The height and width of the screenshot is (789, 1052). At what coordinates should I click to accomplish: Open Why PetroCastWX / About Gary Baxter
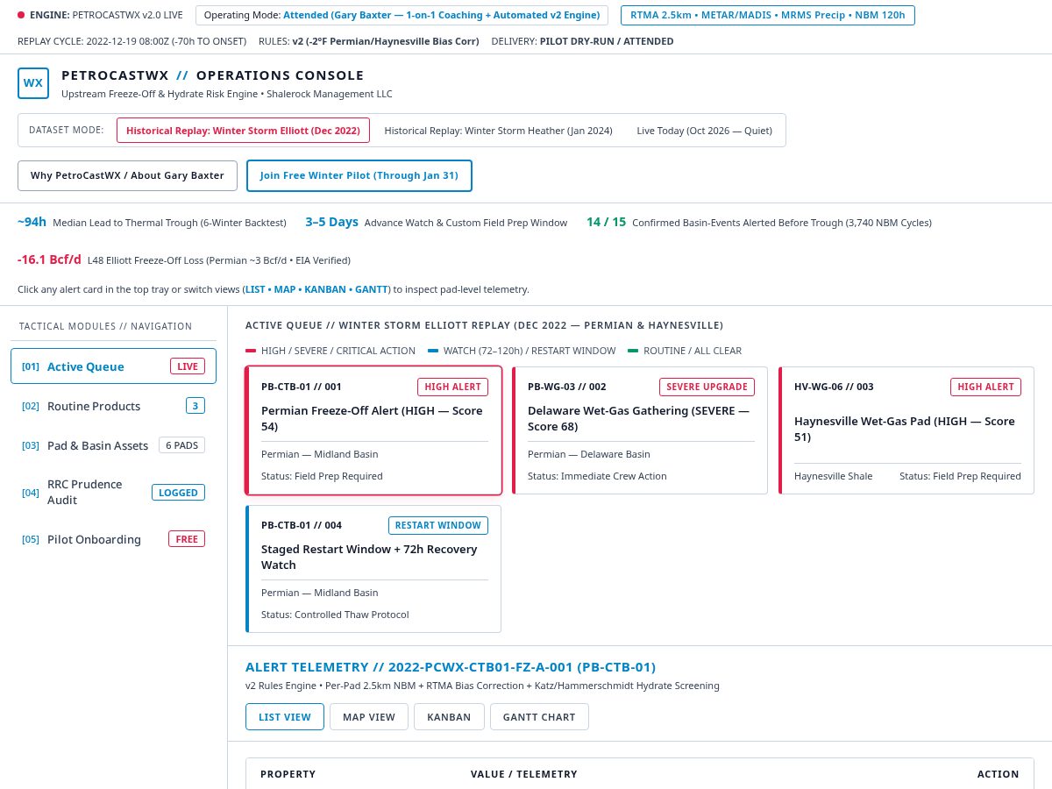tap(127, 175)
